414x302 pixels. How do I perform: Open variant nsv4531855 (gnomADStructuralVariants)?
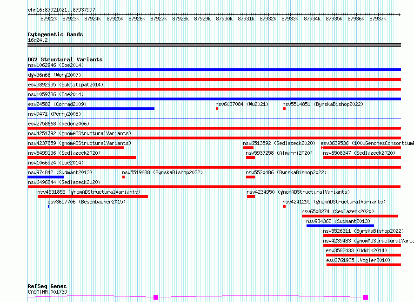point(89,192)
